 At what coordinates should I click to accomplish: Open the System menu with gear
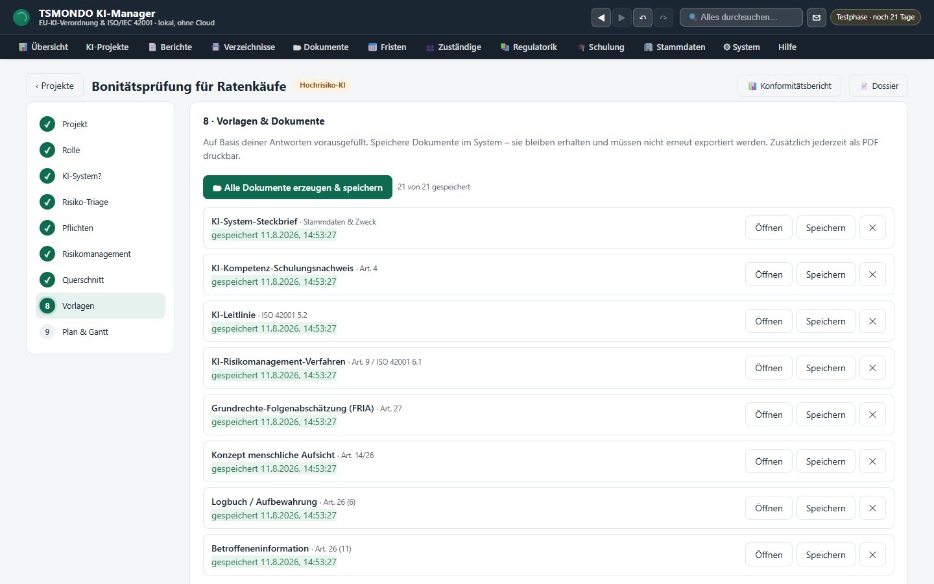tap(741, 47)
